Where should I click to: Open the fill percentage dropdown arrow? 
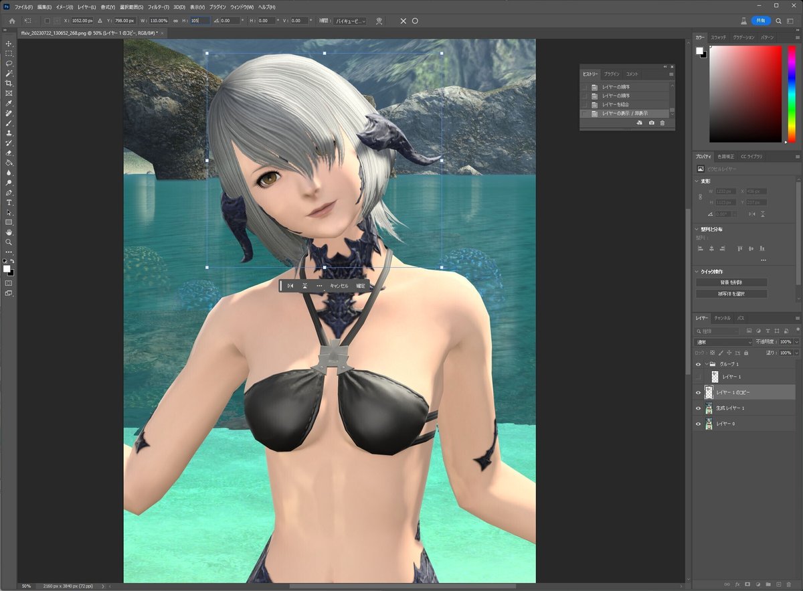[x=796, y=353]
